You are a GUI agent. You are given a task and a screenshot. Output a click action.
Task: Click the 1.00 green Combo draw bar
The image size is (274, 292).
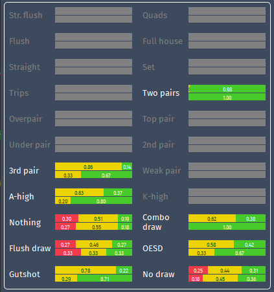(227, 227)
